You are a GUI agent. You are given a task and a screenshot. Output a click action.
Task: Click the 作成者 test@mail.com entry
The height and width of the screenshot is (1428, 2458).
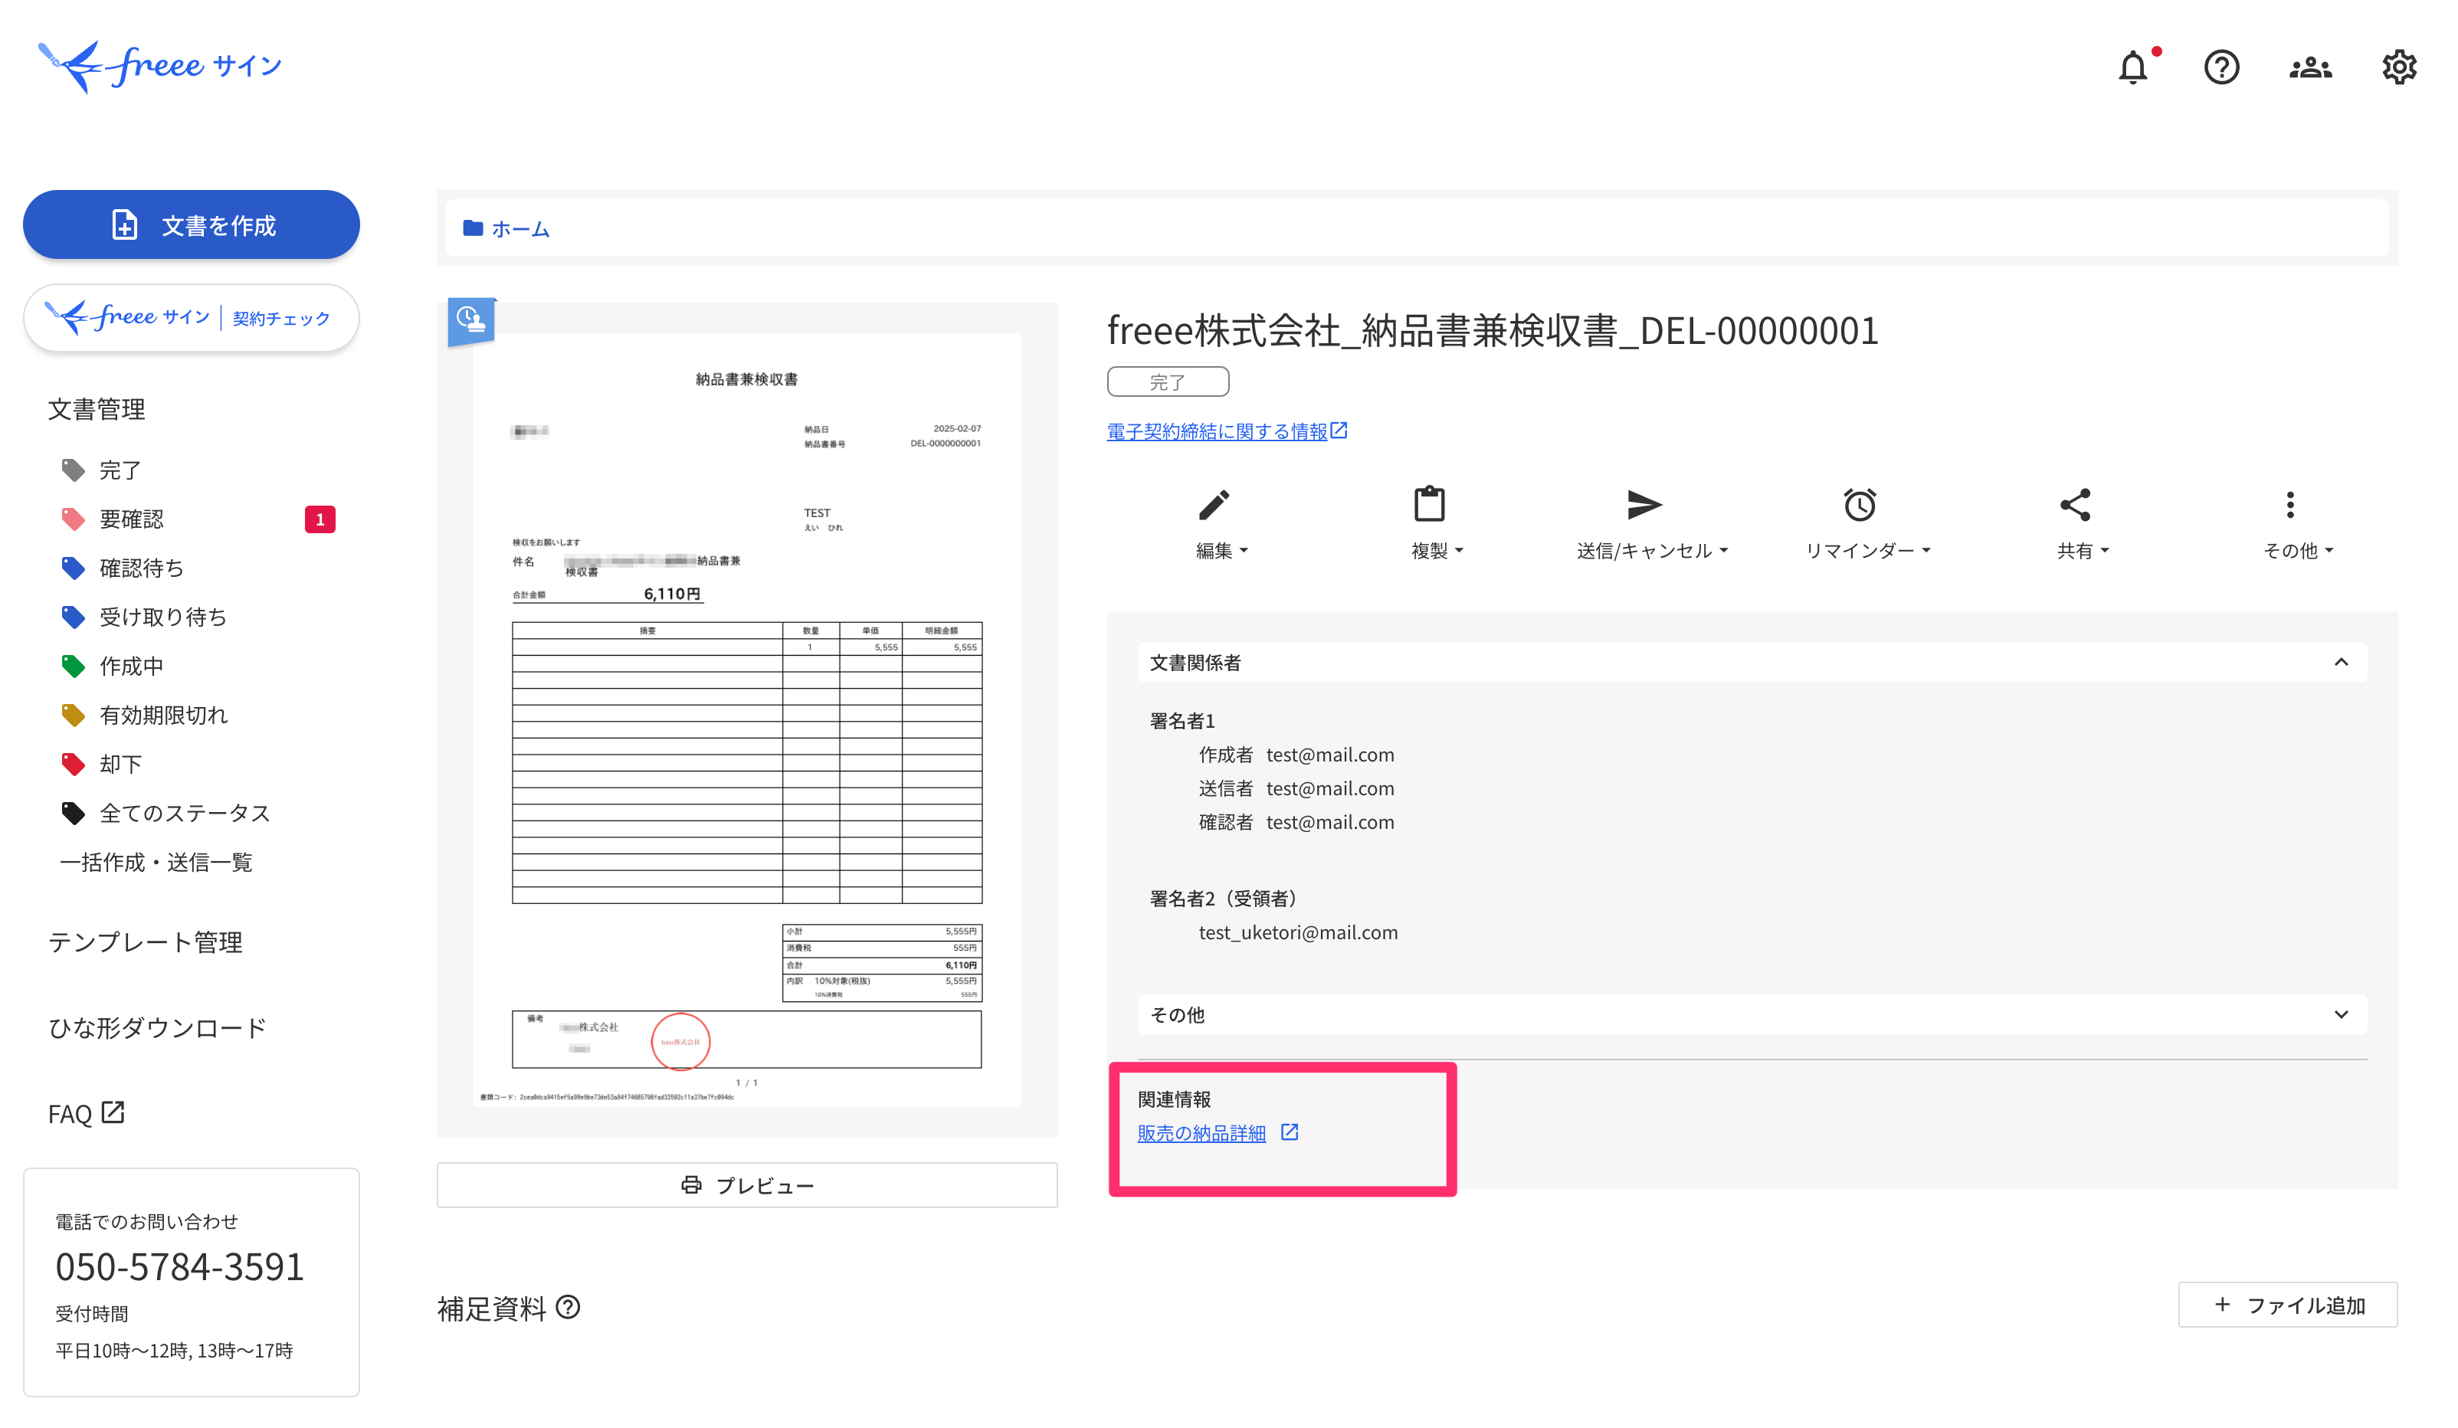pyautogui.click(x=1296, y=755)
